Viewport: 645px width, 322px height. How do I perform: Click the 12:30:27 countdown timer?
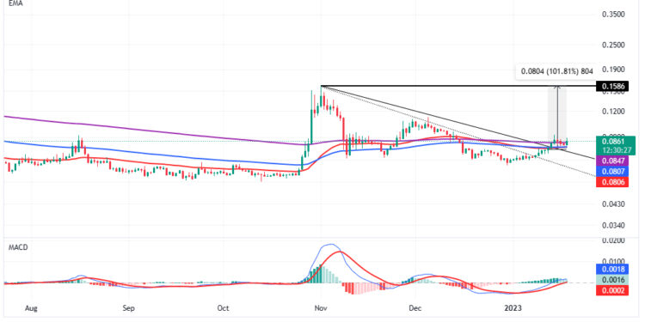[x=617, y=150]
